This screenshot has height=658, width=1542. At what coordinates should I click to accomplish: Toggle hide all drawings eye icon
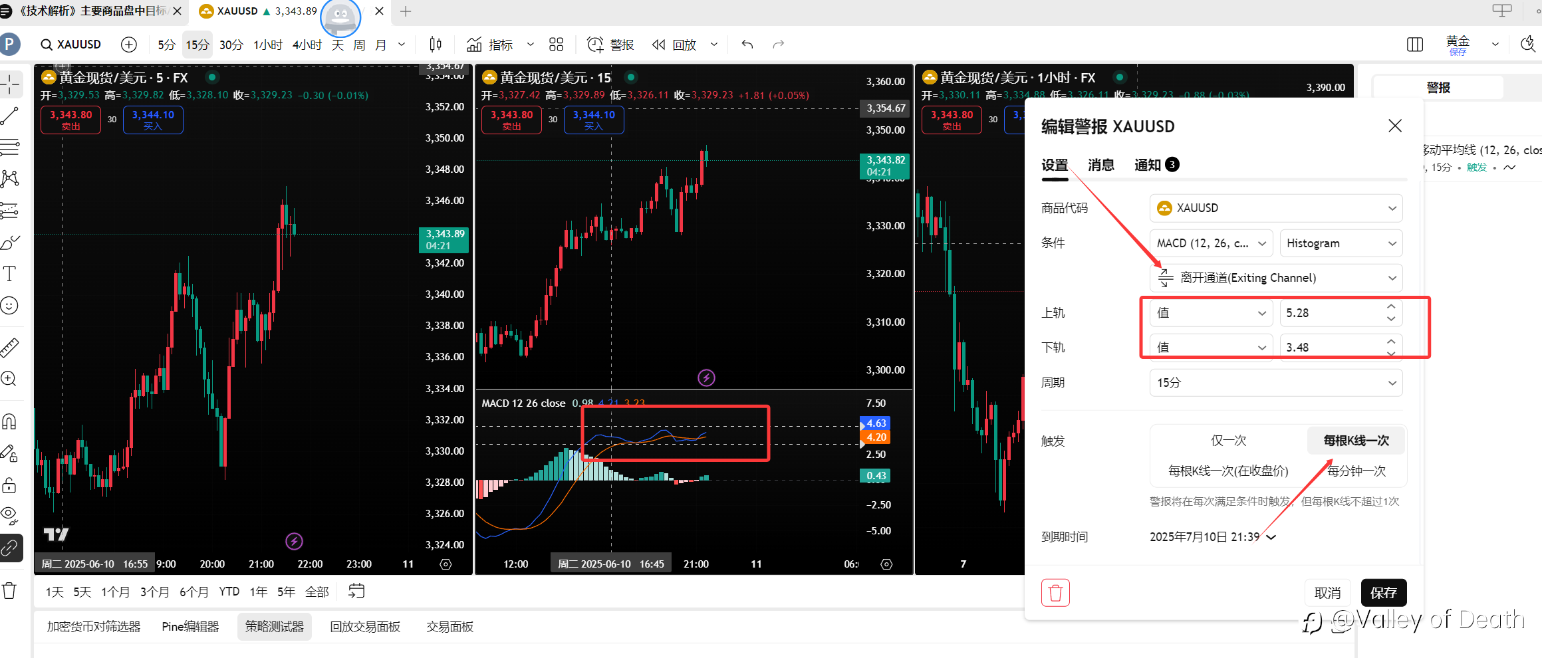[10, 515]
